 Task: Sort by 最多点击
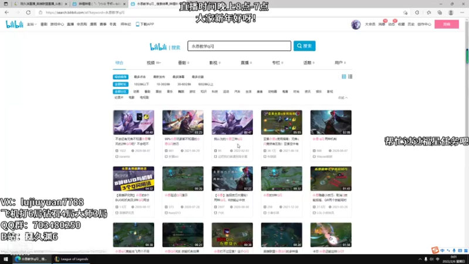[x=140, y=77]
